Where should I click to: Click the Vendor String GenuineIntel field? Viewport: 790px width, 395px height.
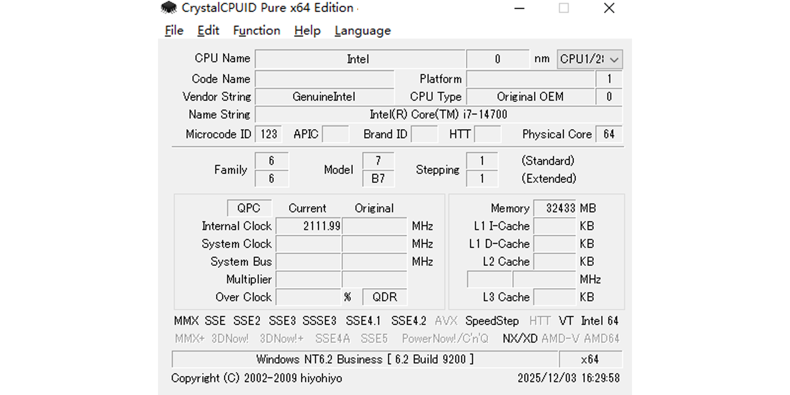tap(324, 97)
